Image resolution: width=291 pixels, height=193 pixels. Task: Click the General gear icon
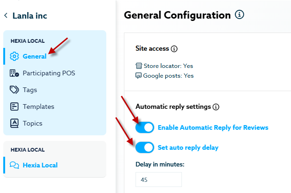[x=14, y=56]
